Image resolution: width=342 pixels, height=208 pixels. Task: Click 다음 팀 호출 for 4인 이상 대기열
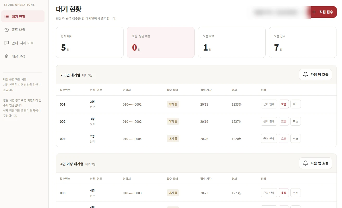315,163
